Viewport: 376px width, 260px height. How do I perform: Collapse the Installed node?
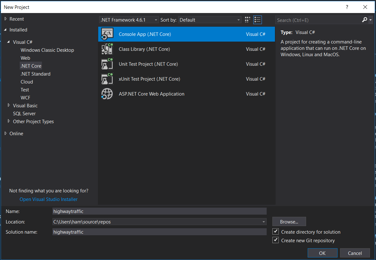pos(5,30)
